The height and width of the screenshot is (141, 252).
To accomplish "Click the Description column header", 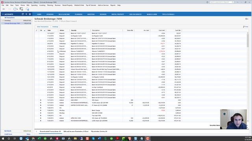I will 107,31.
